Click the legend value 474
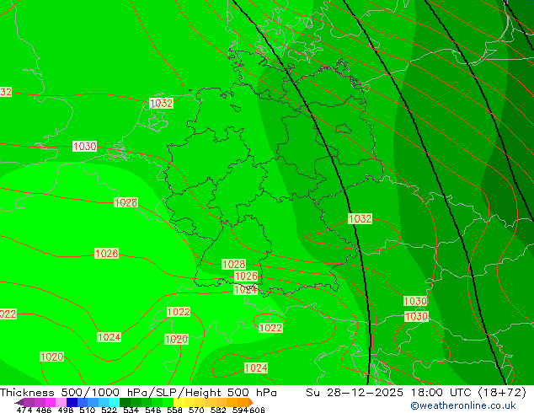 [x=24, y=410]
